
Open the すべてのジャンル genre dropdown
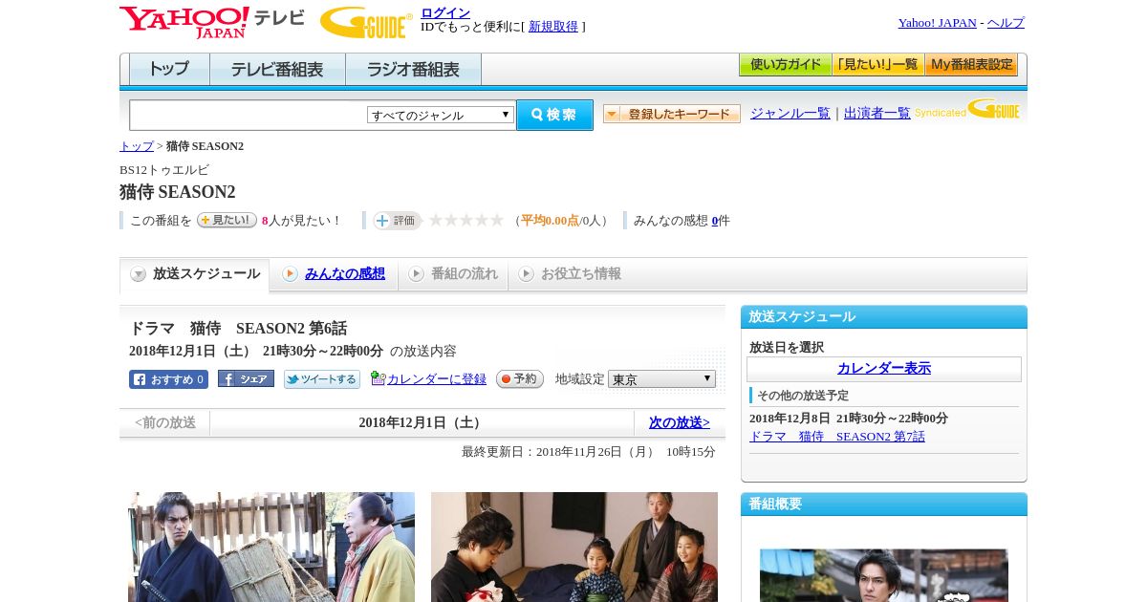pos(441,115)
